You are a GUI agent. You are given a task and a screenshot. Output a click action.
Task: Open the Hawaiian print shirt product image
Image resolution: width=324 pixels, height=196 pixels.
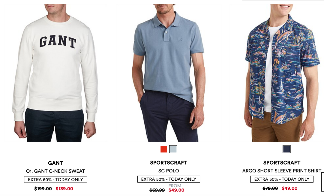(x=282, y=73)
